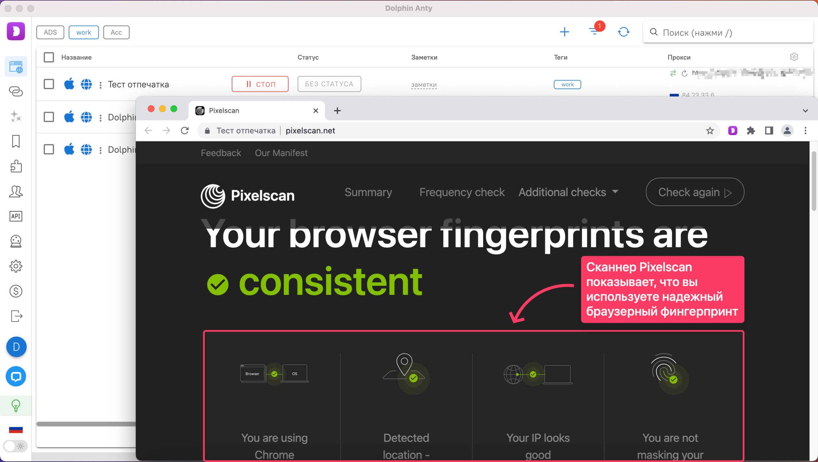Viewport: 818px width, 462px height.
Task: Open the extensions puzzle sidebar icon
Action: click(x=16, y=166)
